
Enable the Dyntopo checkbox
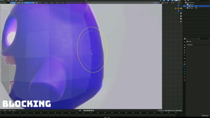(163, 3)
